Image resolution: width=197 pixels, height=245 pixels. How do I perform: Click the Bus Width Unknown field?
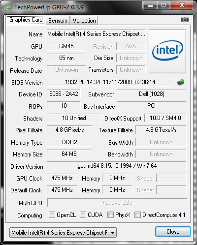point(161,142)
